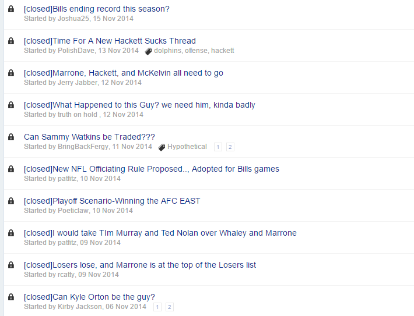
Task: Go to page 1 of Sammy Watkins thread
Action: click(x=218, y=147)
